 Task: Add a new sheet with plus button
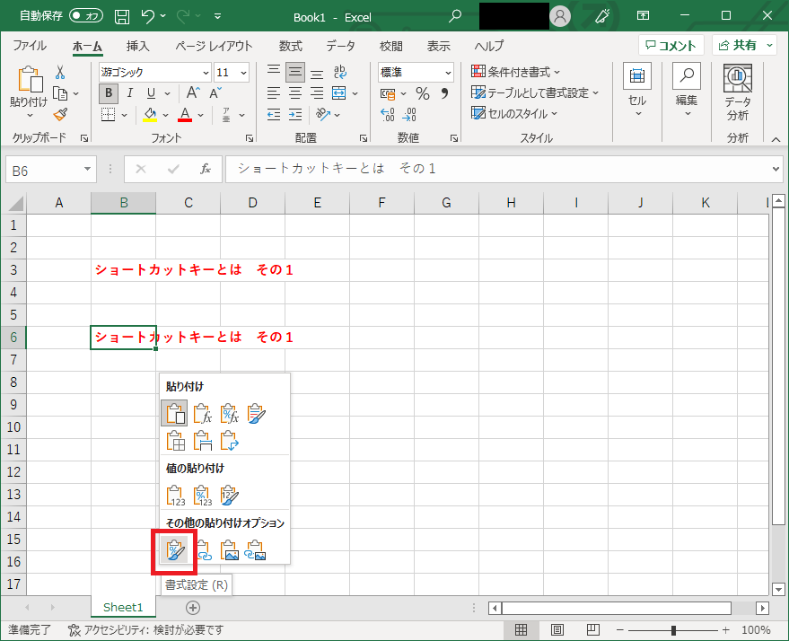[x=193, y=608]
